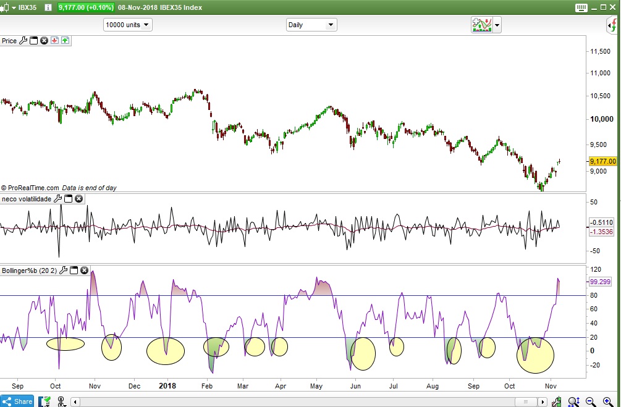The width and height of the screenshot is (621, 407).
Task: Zoom in with the plus magnifier
Action: [x=608, y=401]
